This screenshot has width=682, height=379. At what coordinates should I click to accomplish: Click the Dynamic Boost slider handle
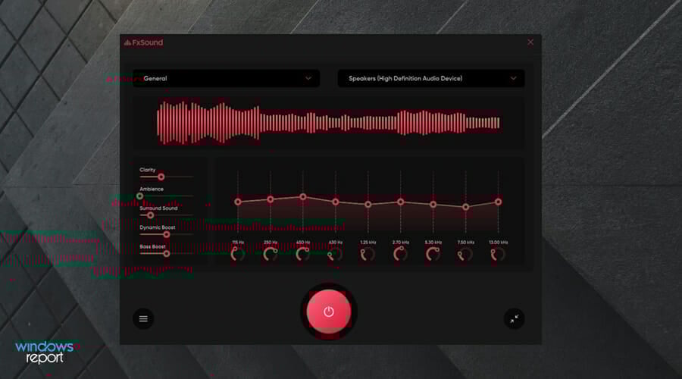[167, 234]
